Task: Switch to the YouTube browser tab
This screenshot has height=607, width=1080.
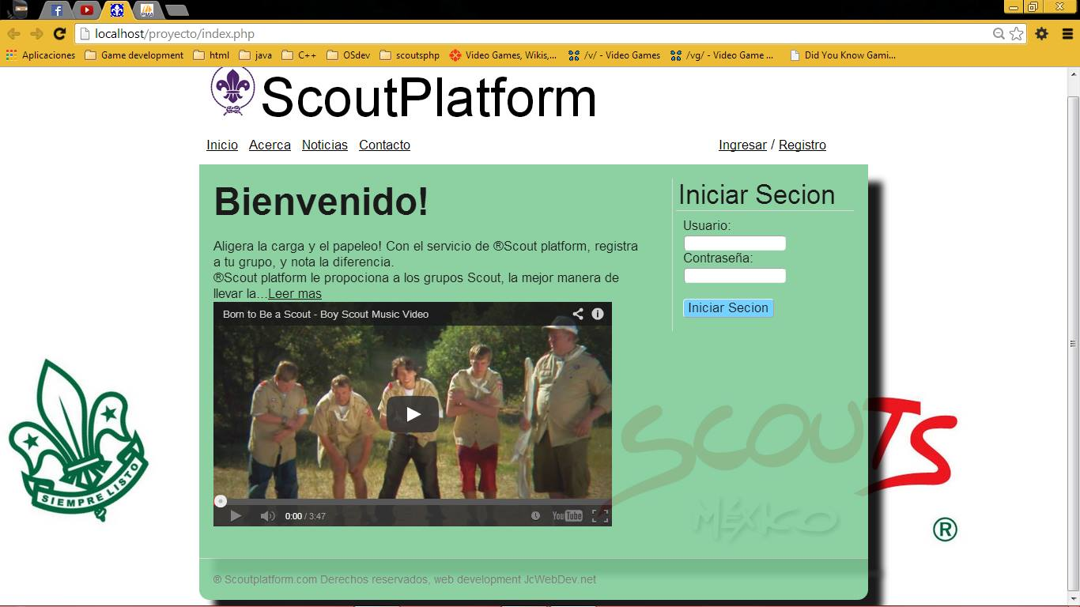Action: 87,10
